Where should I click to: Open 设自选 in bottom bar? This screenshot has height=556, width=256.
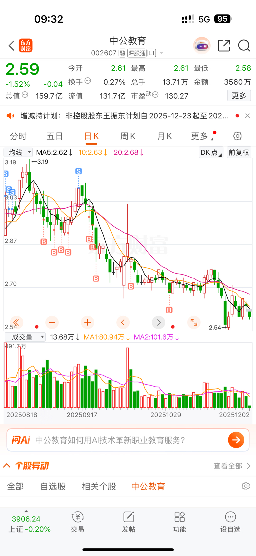[230, 522]
